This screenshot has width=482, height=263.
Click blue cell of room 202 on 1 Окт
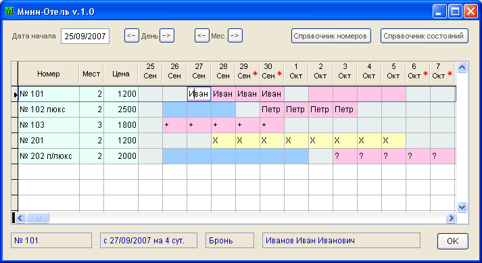296,156
